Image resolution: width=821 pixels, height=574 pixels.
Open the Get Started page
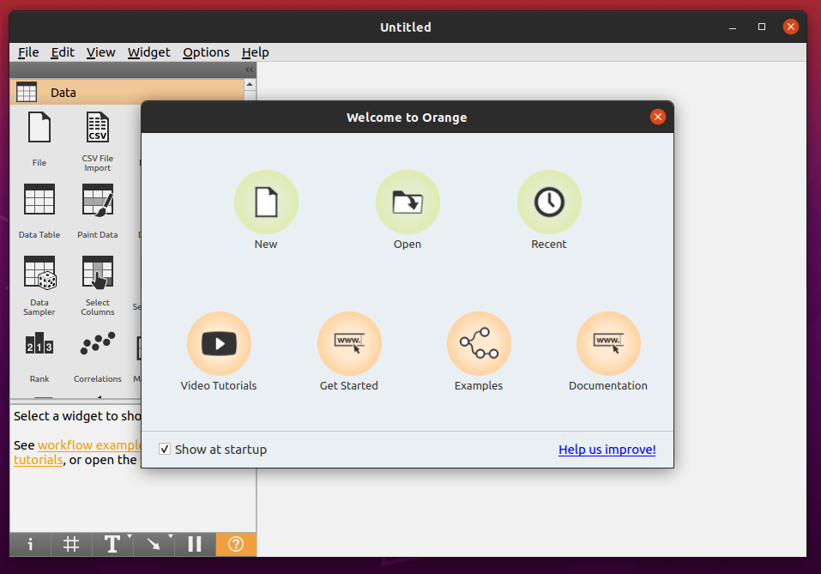click(349, 343)
